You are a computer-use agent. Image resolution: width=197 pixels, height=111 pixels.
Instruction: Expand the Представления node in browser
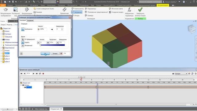click(x=1, y=48)
